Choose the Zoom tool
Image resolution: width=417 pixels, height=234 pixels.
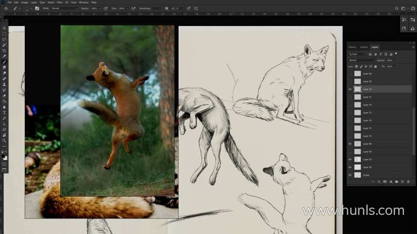click(x=4, y=141)
